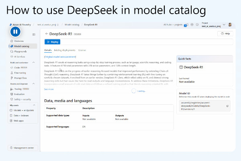
Task: Click See more under the description
Action: click(x=49, y=89)
